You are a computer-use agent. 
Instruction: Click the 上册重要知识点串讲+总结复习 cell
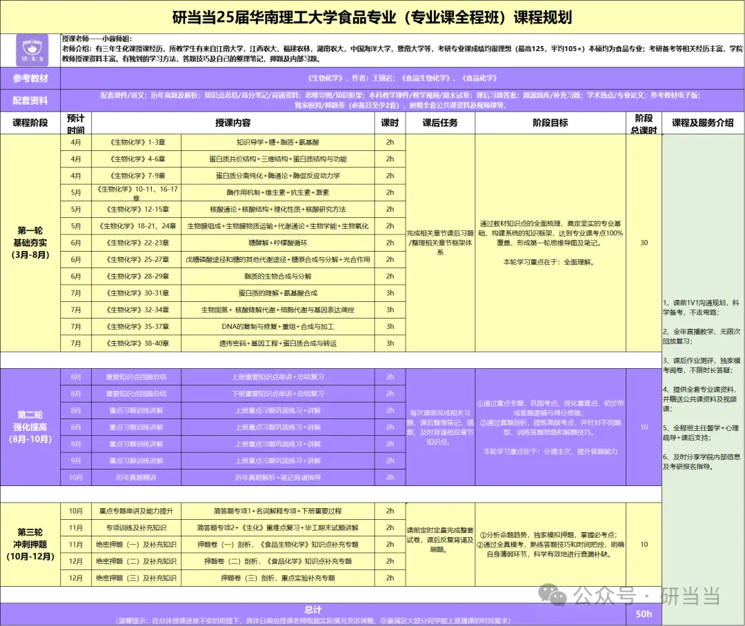pos(278,377)
